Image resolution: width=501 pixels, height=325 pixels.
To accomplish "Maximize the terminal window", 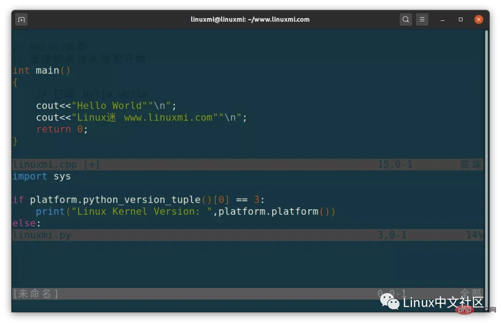I will [461, 19].
